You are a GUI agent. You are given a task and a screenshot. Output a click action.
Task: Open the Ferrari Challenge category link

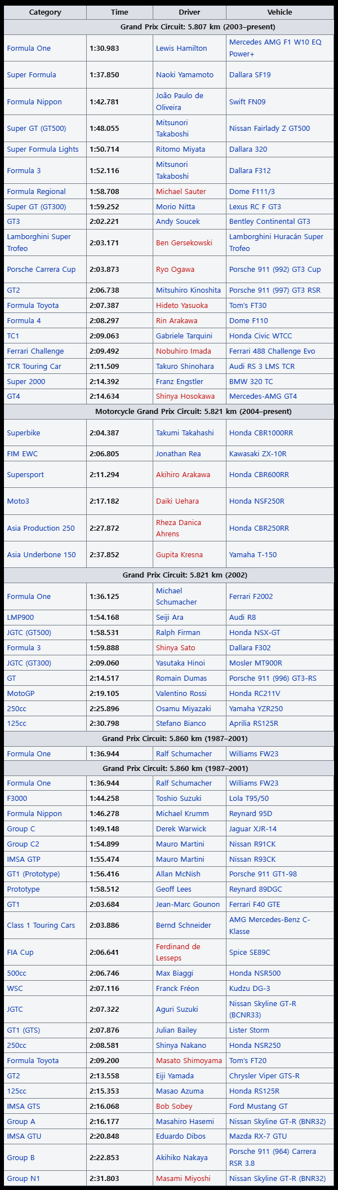(35, 351)
